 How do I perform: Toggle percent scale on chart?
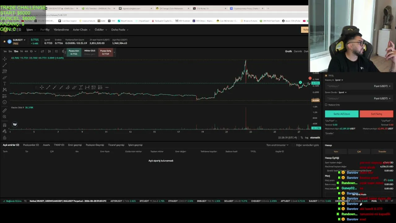(x=302, y=138)
